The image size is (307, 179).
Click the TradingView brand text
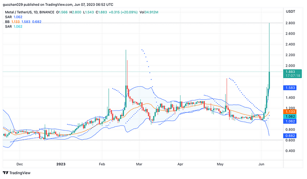[20, 173]
